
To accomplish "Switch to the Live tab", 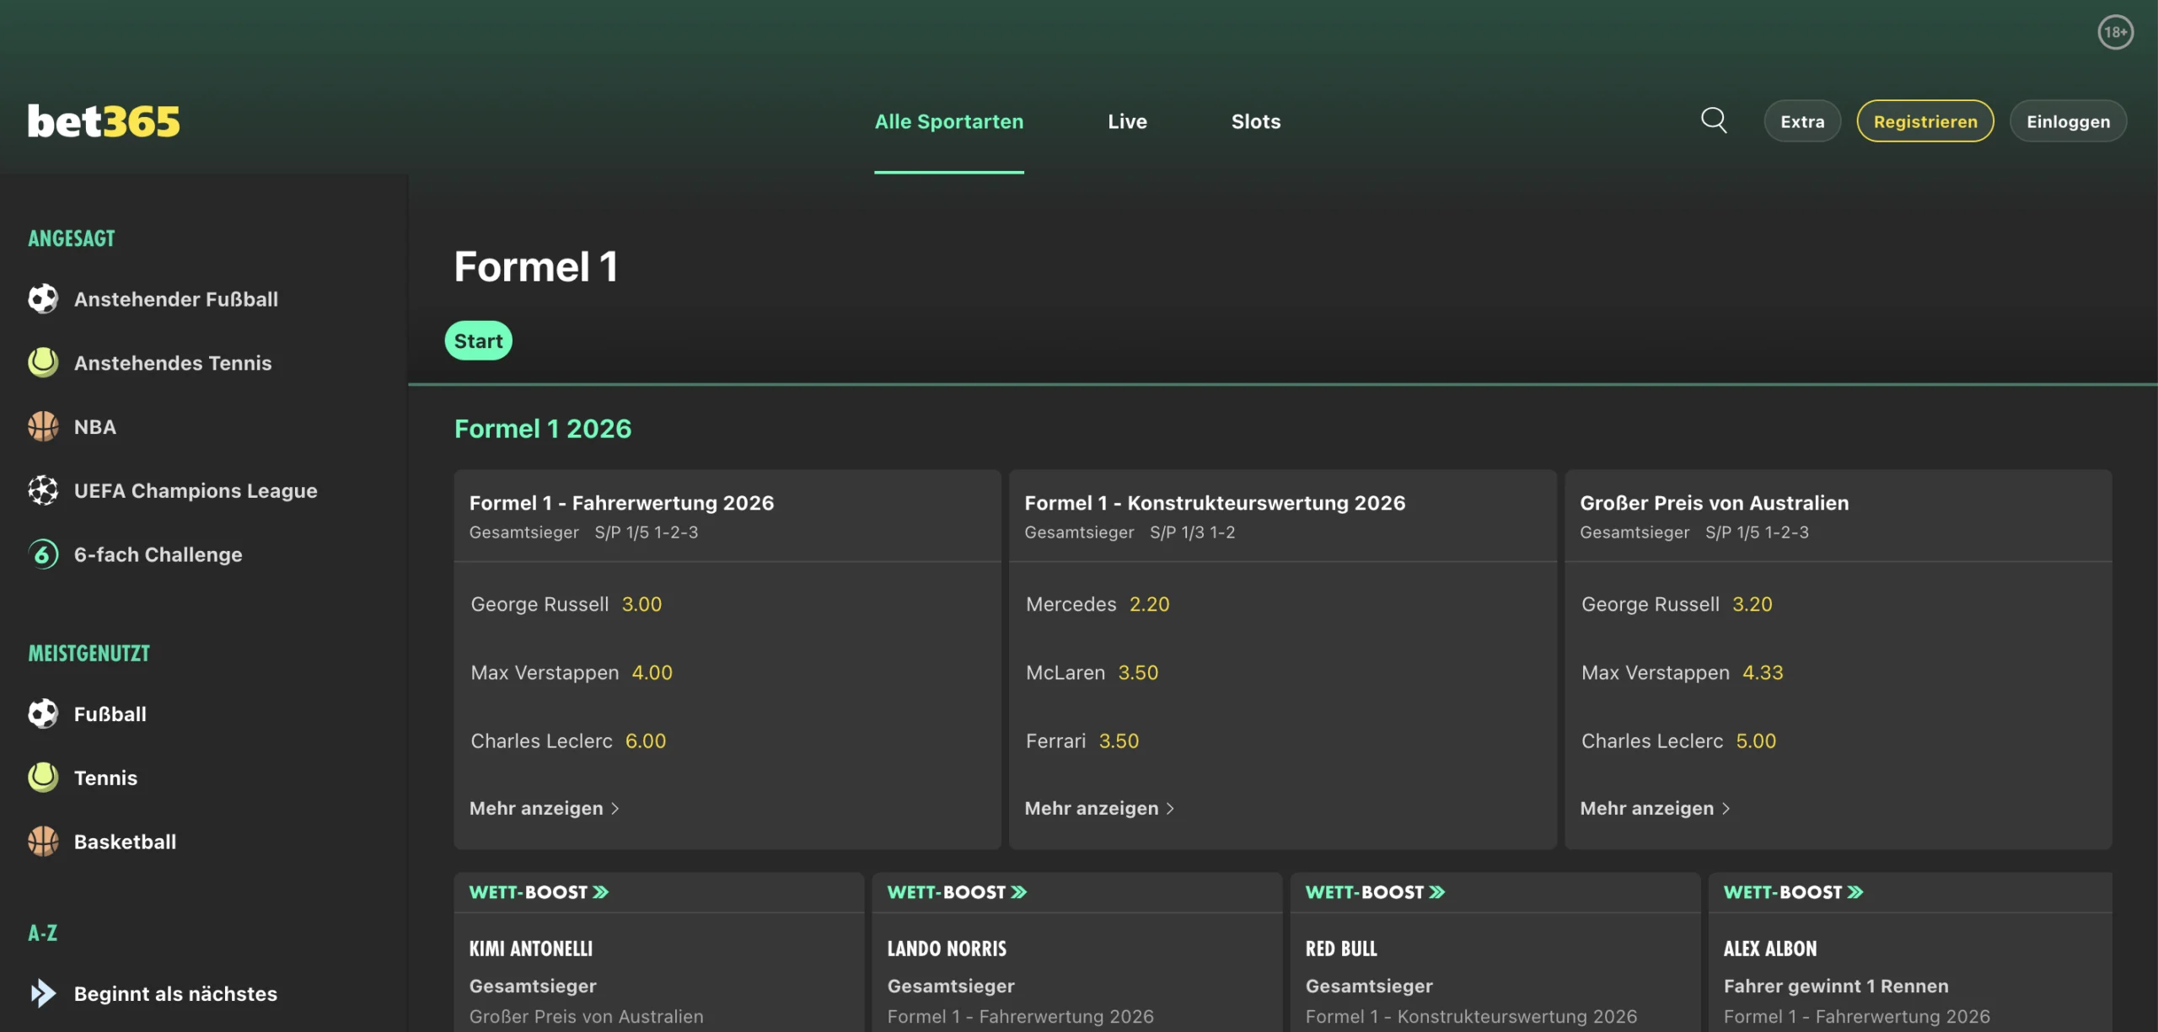I will coord(1127,121).
